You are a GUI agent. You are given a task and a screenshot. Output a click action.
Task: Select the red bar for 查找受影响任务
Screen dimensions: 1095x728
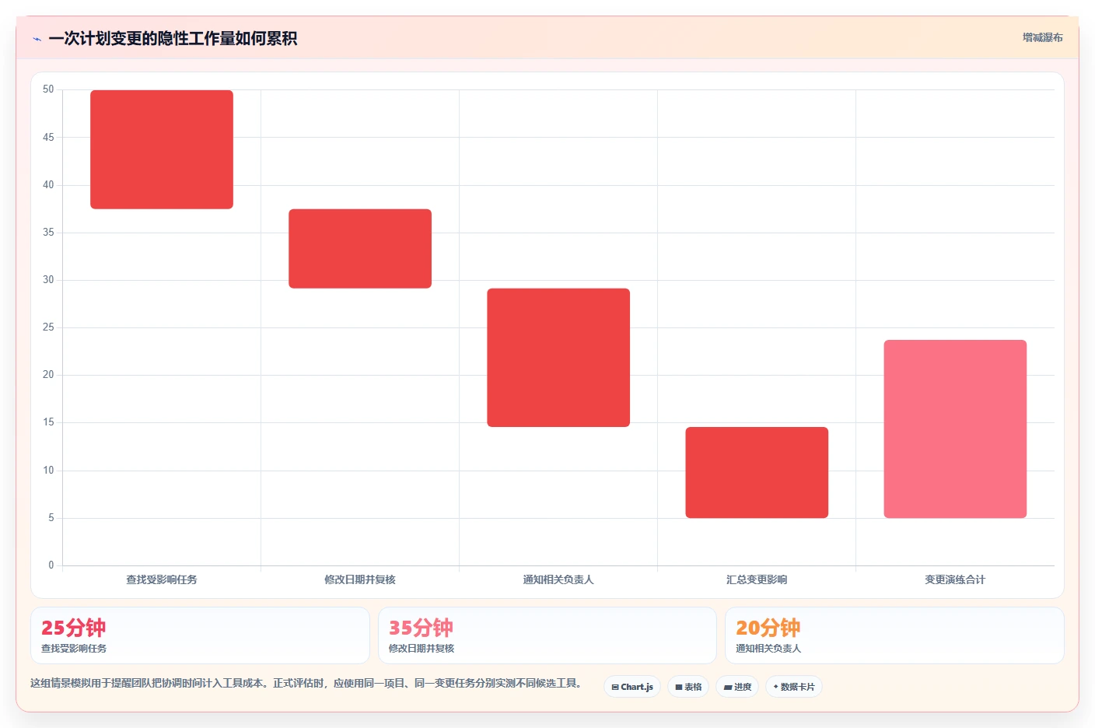pos(162,149)
